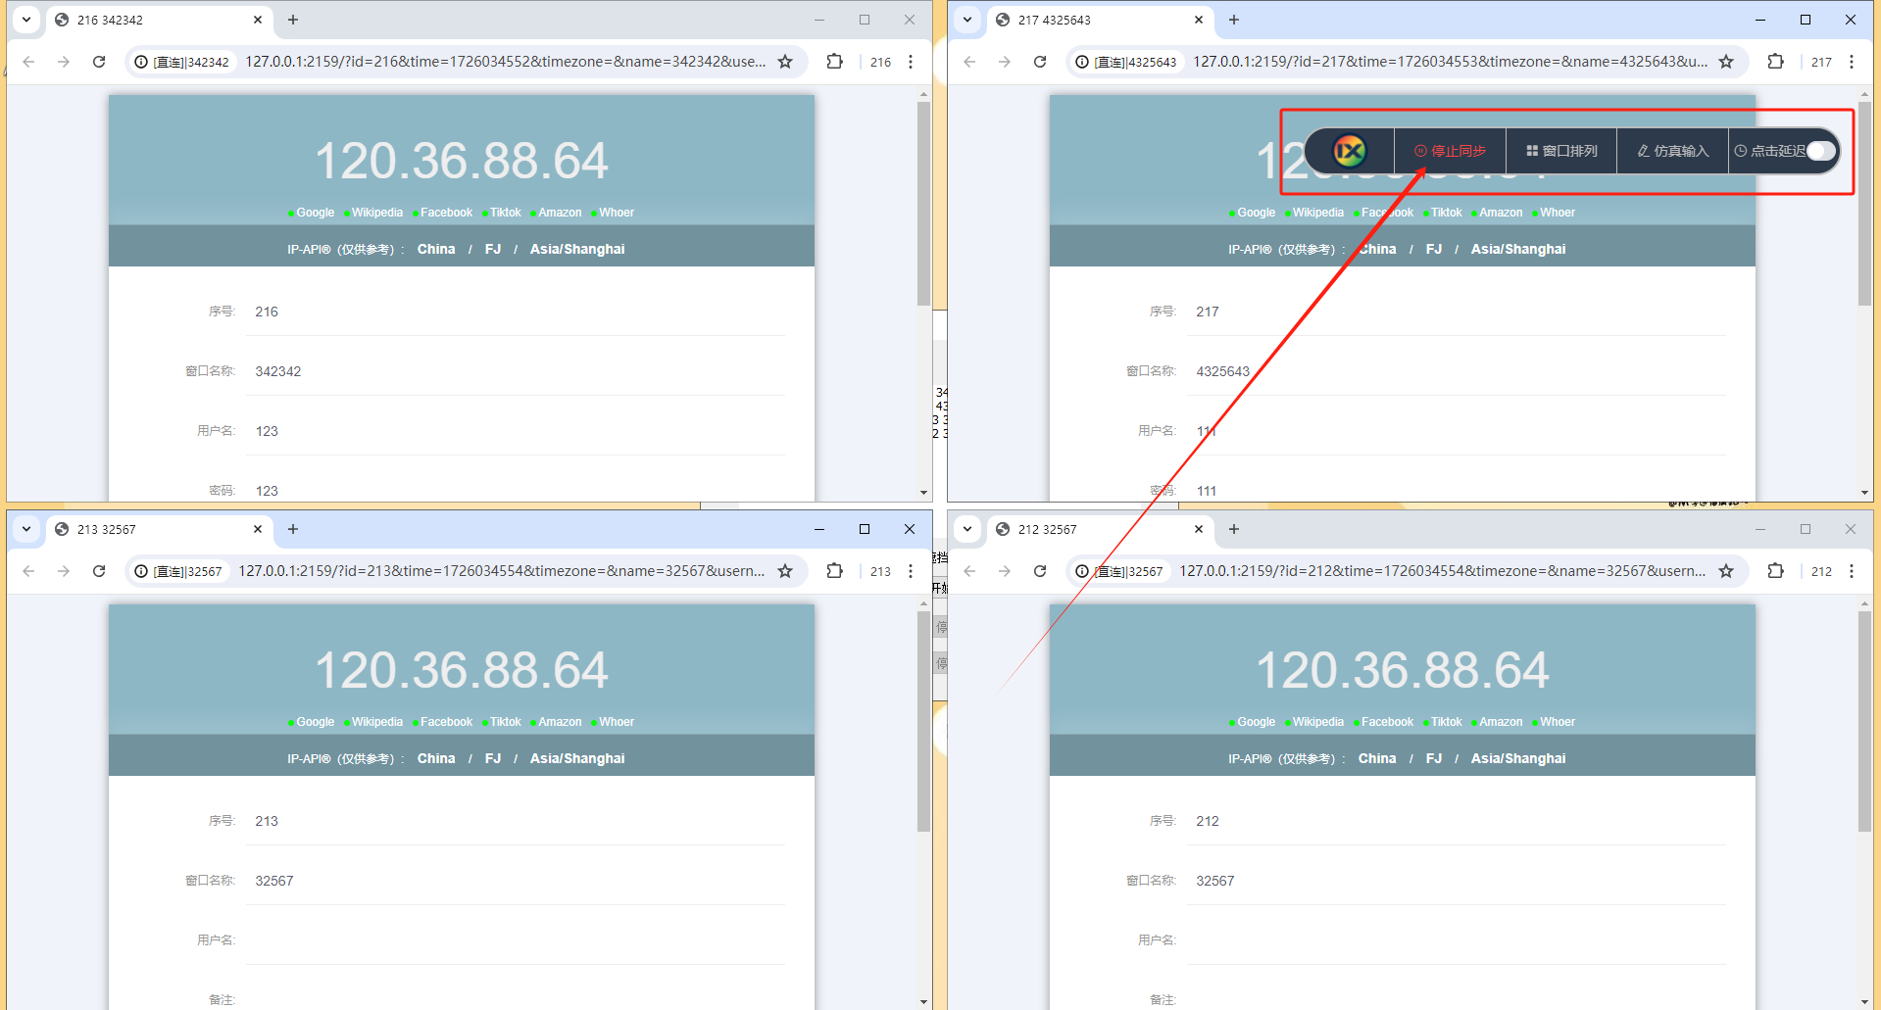The image size is (1881, 1010).
Task: Open Wikipedia link in window 216
Action: [377, 213]
